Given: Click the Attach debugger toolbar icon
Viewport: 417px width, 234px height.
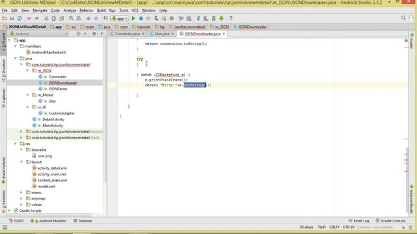Looking at the screenshot, I should coord(156,18).
